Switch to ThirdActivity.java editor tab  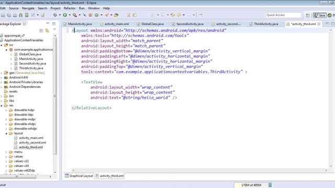264,24
